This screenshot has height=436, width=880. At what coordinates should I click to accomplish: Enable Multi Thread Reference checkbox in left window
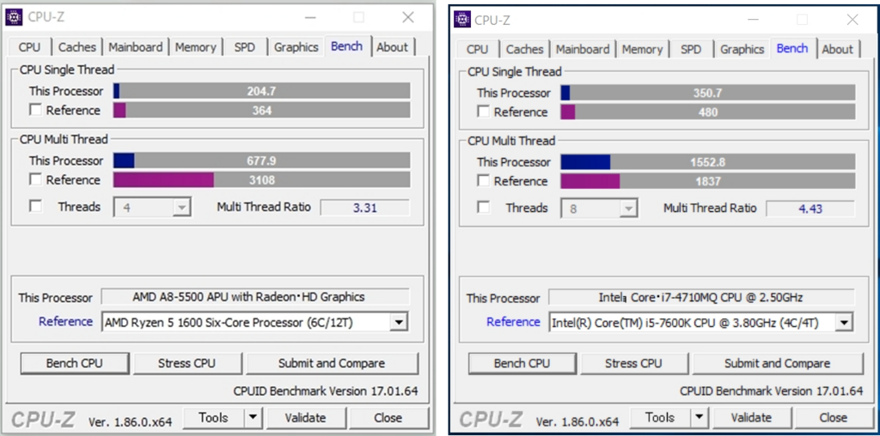(35, 179)
